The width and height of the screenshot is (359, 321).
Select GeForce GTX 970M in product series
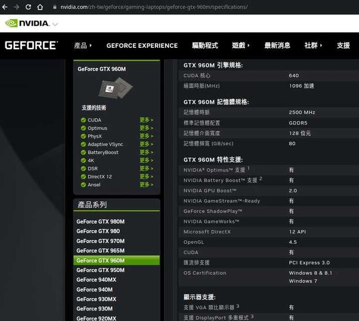pyautogui.click(x=100, y=241)
